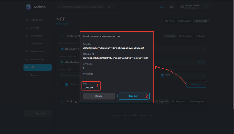
Task: Click the sender address text
Action: [113, 48]
